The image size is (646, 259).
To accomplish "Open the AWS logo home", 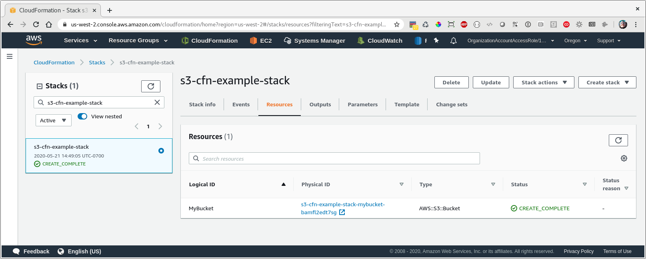I will pyautogui.click(x=34, y=40).
